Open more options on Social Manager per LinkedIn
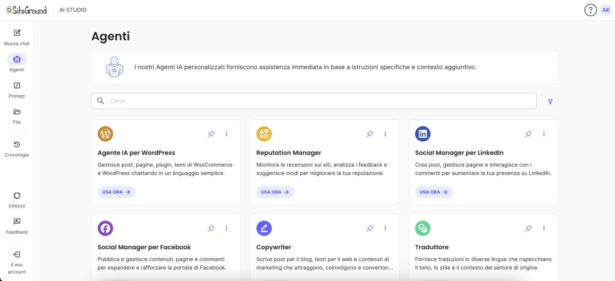The width and height of the screenshot is (615, 281). [x=544, y=134]
